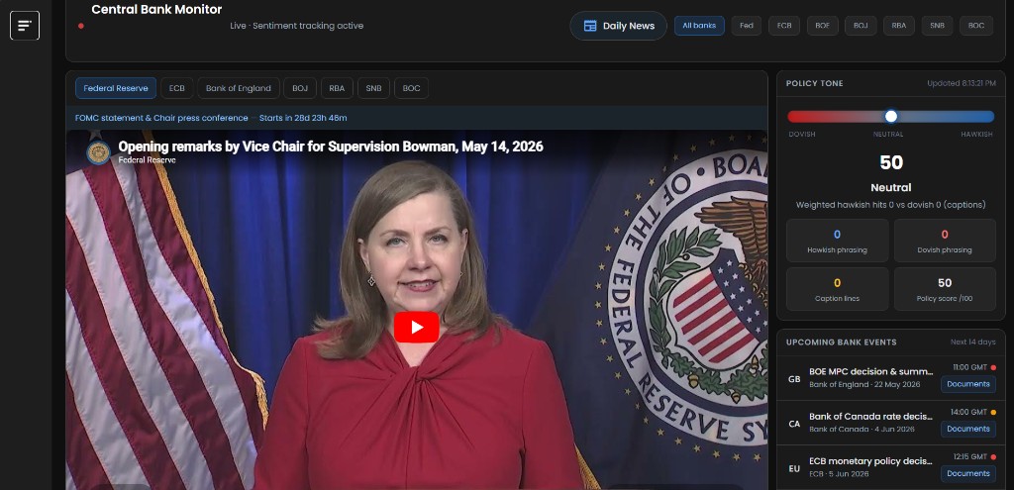Click the Hawkish phrasing stat card
Image resolution: width=1014 pixels, height=490 pixels.
838,241
